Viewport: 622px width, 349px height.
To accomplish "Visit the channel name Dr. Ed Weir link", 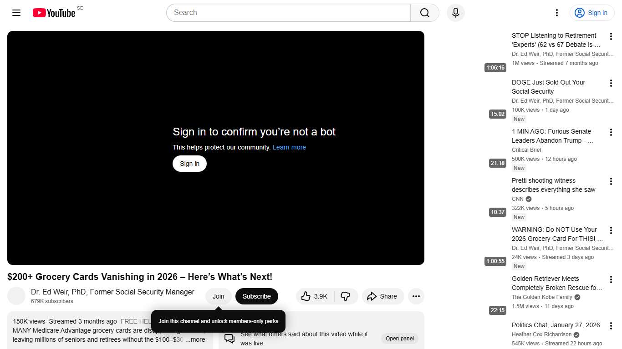I will [112, 292].
